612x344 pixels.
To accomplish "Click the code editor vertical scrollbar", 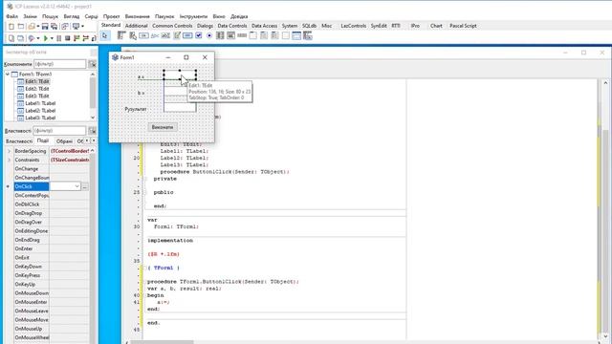I will pyautogui.click(x=605, y=210).
